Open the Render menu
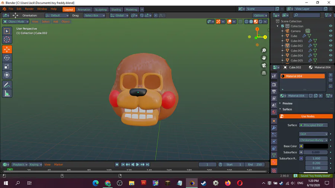This screenshot has width=335, height=188. pyautogui.click(x=29, y=9)
